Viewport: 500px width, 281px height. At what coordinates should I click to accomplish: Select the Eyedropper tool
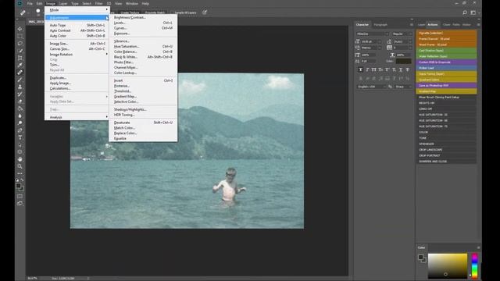coord(20,65)
